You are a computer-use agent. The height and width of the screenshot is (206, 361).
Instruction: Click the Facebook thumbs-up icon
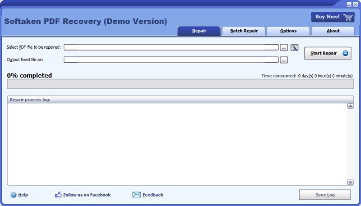[x=59, y=195]
